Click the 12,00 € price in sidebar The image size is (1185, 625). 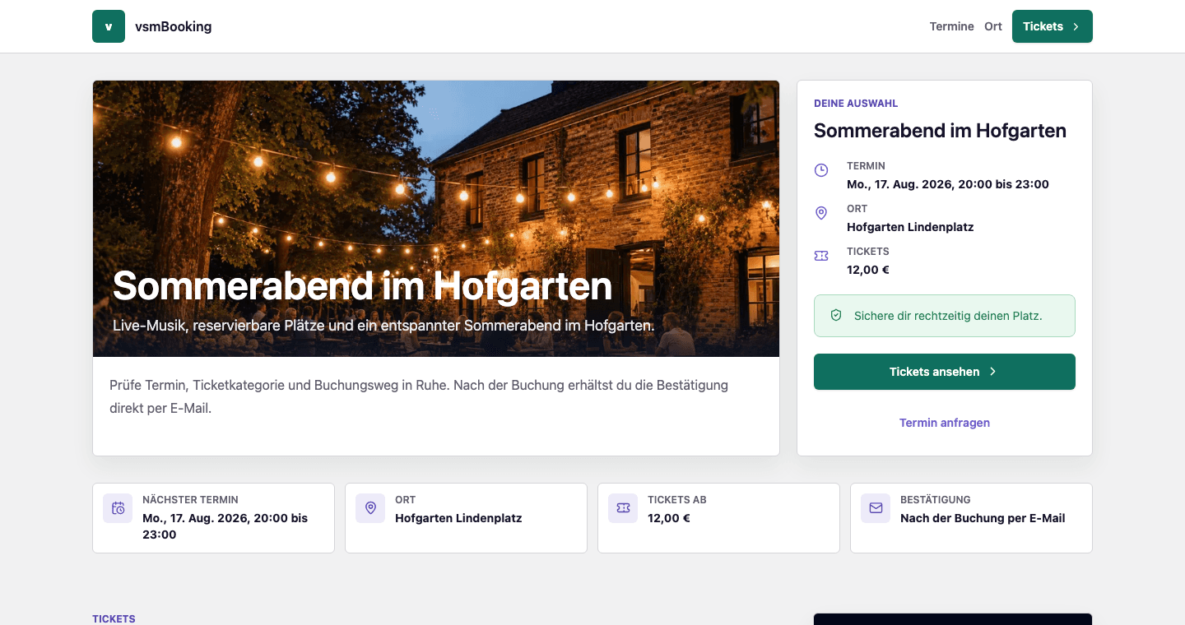pos(868,270)
